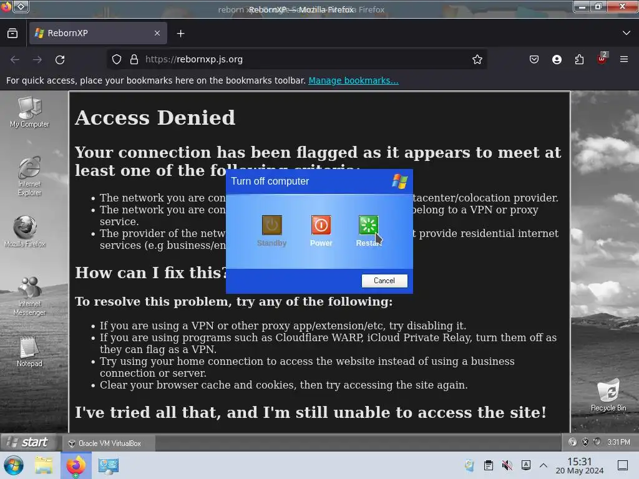Click the XP tray volume icon beside the clock
639x479 pixels.
tap(597, 442)
